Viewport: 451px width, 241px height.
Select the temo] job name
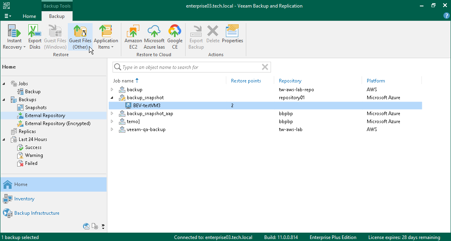(x=133, y=121)
